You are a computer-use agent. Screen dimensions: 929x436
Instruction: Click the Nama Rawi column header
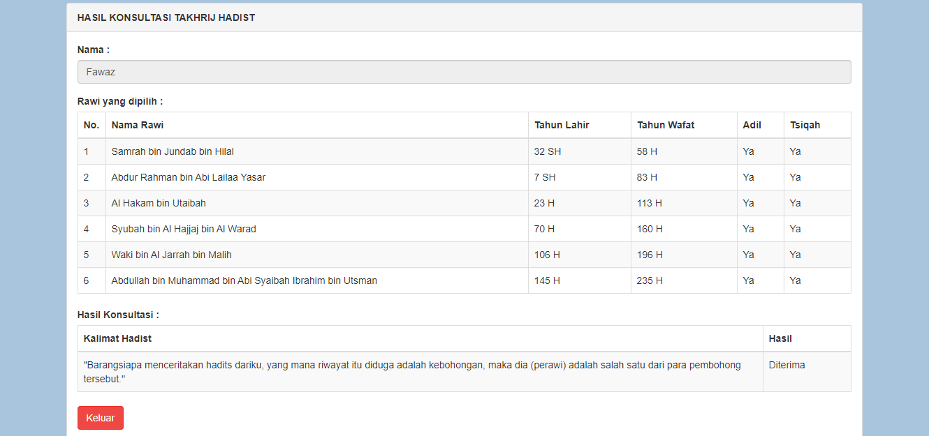point(138,125)
